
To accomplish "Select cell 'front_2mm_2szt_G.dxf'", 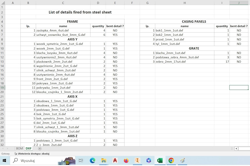I will [63, 79].
